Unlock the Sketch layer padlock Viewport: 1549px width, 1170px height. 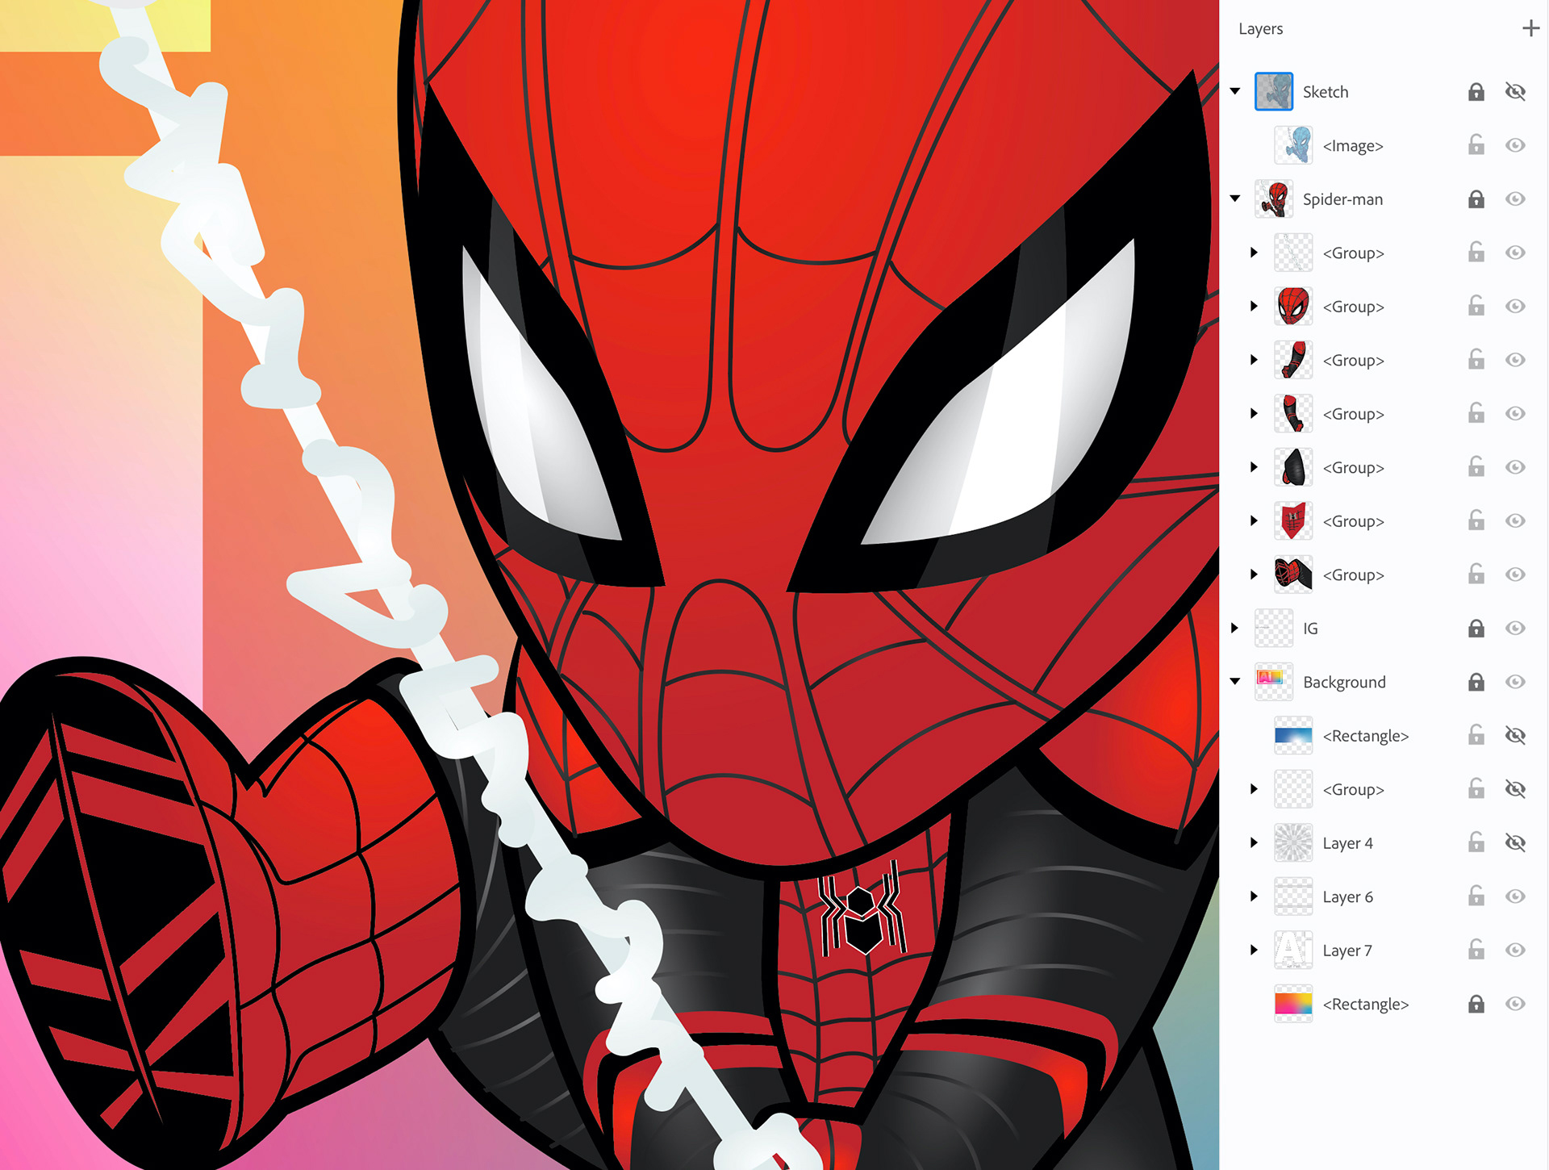point(1476,92)
